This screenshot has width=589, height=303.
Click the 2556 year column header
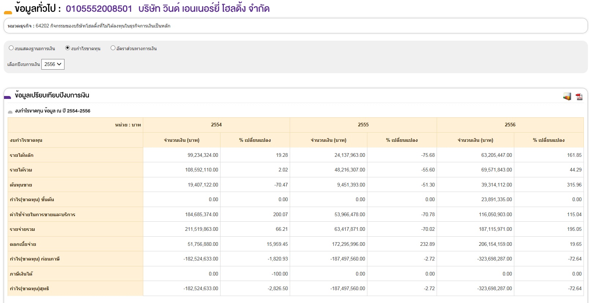tap(510, 125)
